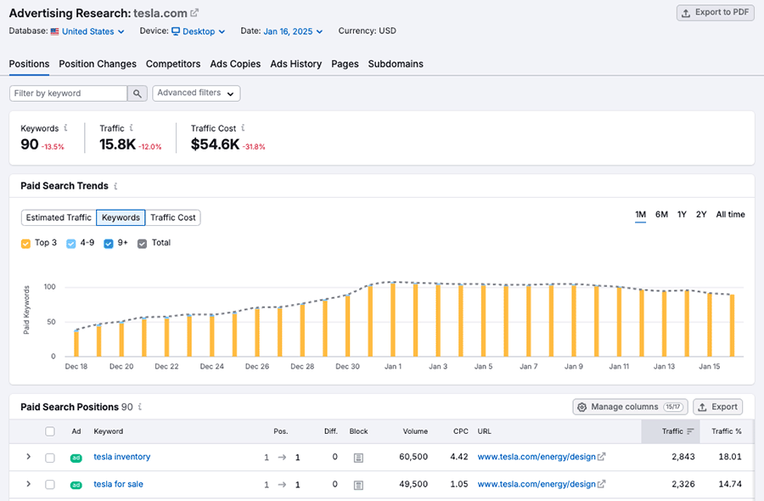Select the Traffic Cost trend view button
The image size is (764, 501).
[173, 217]
